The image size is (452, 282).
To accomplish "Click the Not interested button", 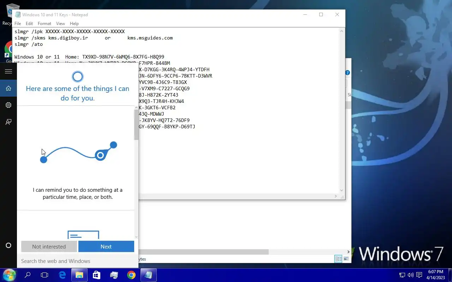I will tap(49, 246).
